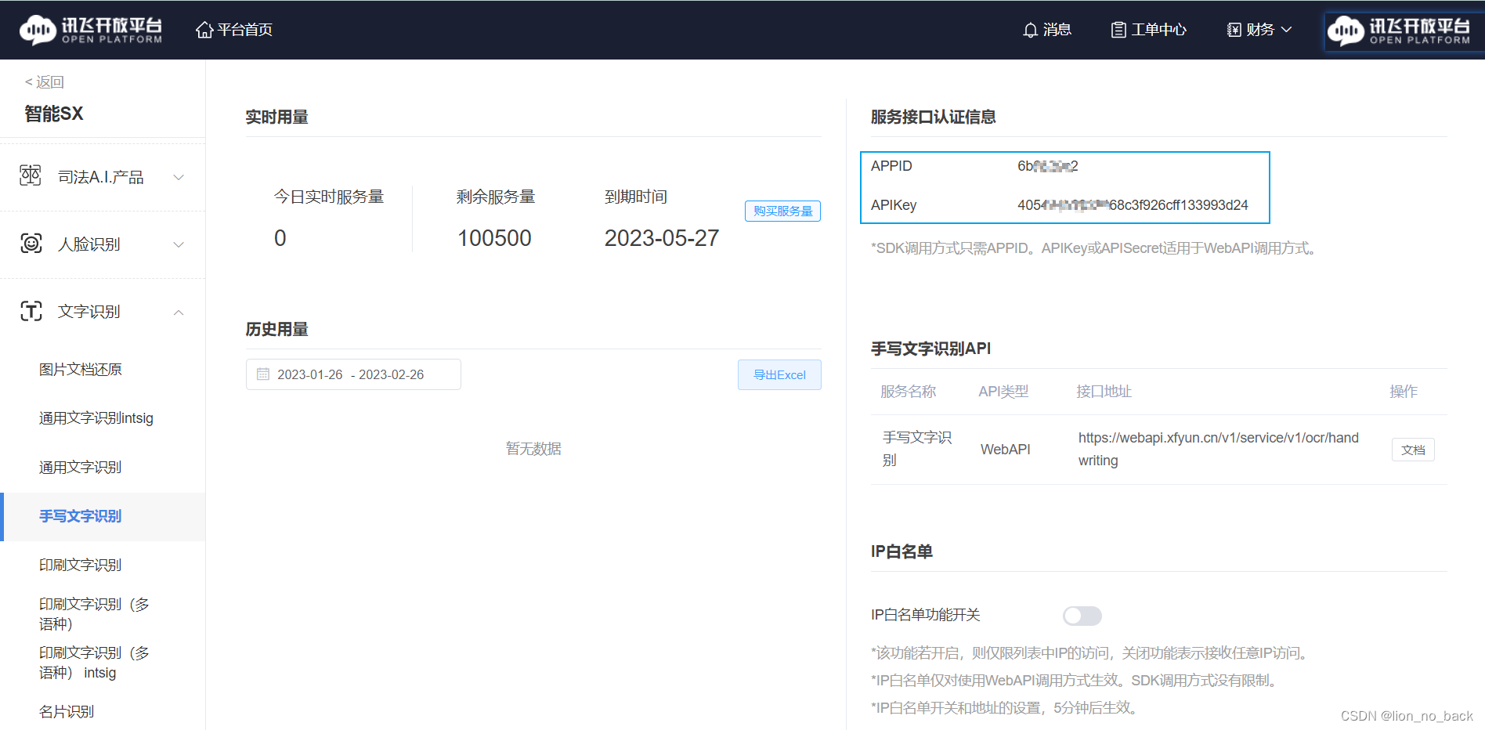Click the 2023-02-26 end date field
The width and height of the screenshot is (1485, 730).
[392, 374]
